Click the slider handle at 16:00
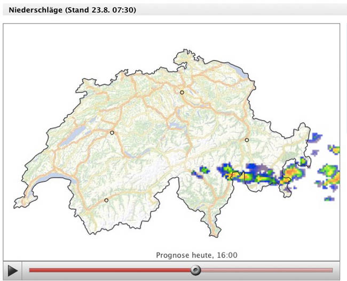This screenshot has height=281, width=347. (x=195, y=270)
